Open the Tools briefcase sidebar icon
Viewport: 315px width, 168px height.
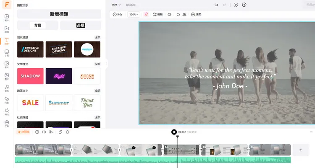pyautogui.click(x=7, y=124)
